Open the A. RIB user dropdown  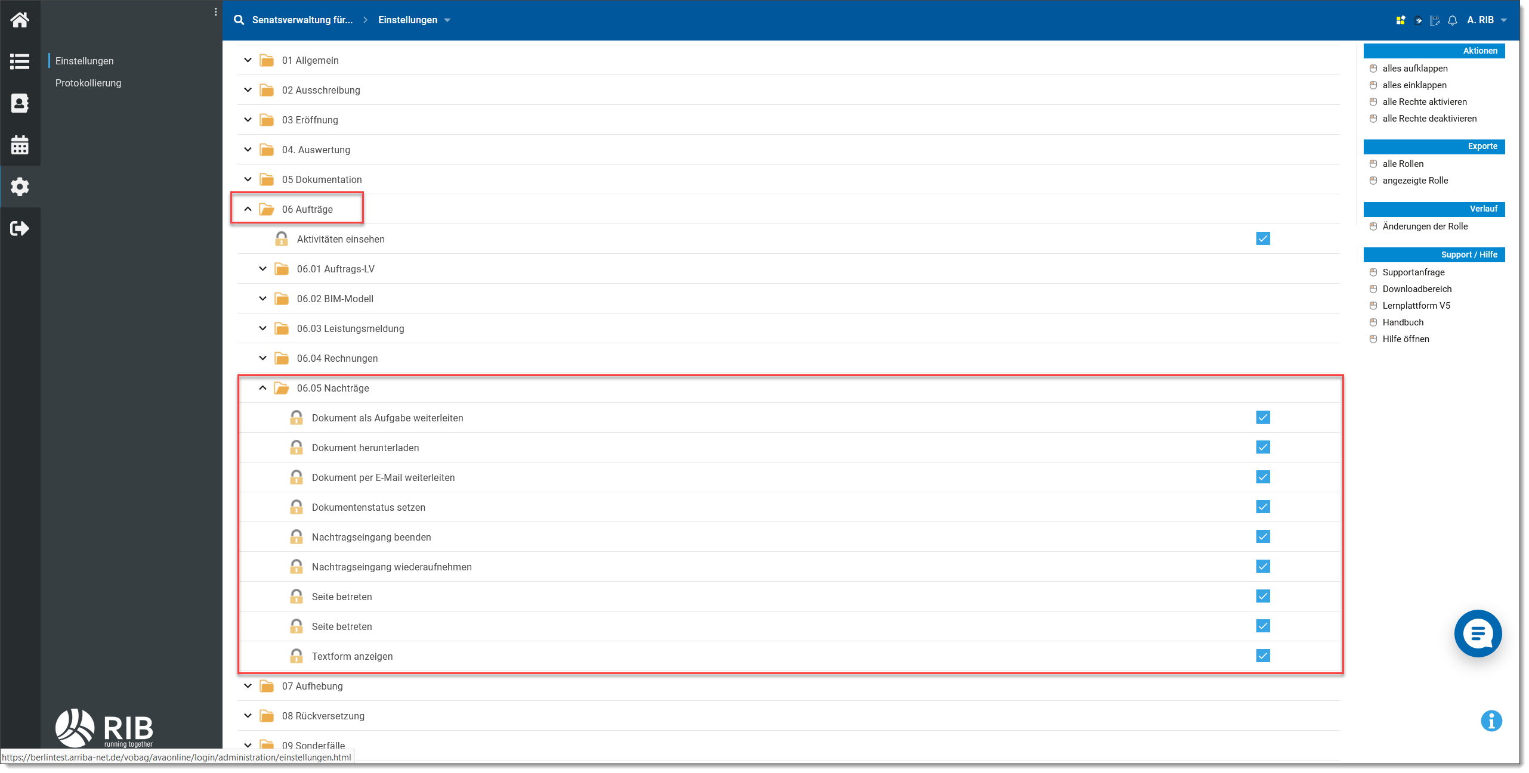(1486, 20)
